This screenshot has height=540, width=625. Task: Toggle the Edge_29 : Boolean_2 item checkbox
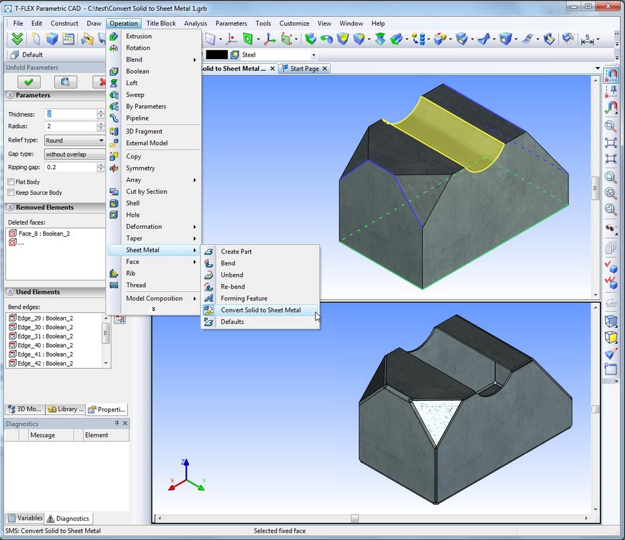12,318
